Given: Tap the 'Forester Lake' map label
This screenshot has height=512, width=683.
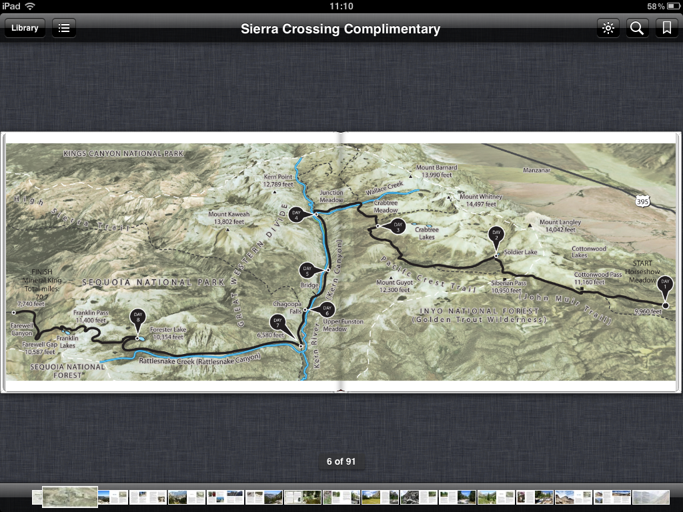Looking at the screenshot, I should pos(167,329).
